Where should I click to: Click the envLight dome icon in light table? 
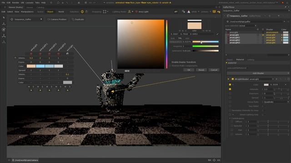(x=67, y=54)
